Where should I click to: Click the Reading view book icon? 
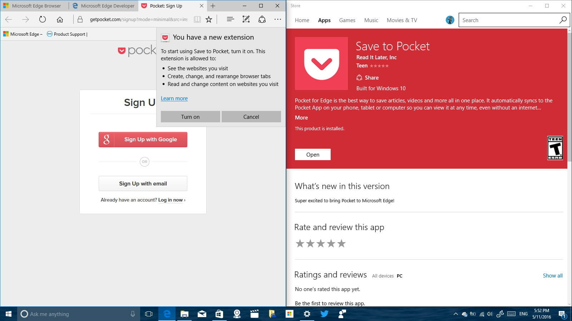(x=197, y=19)
